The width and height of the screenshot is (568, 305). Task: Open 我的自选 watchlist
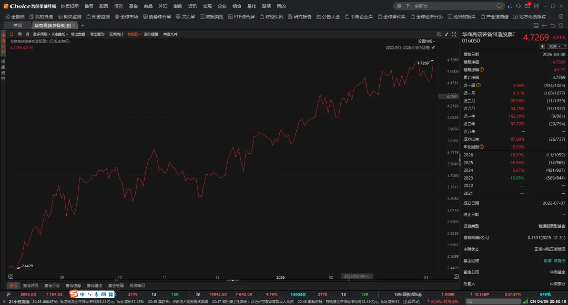[x=41, y=17]
